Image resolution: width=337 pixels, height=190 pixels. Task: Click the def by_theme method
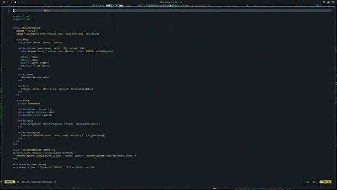coord(25,121)
